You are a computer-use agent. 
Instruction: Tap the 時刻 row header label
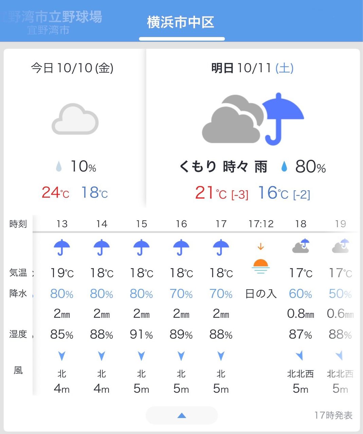18,224
